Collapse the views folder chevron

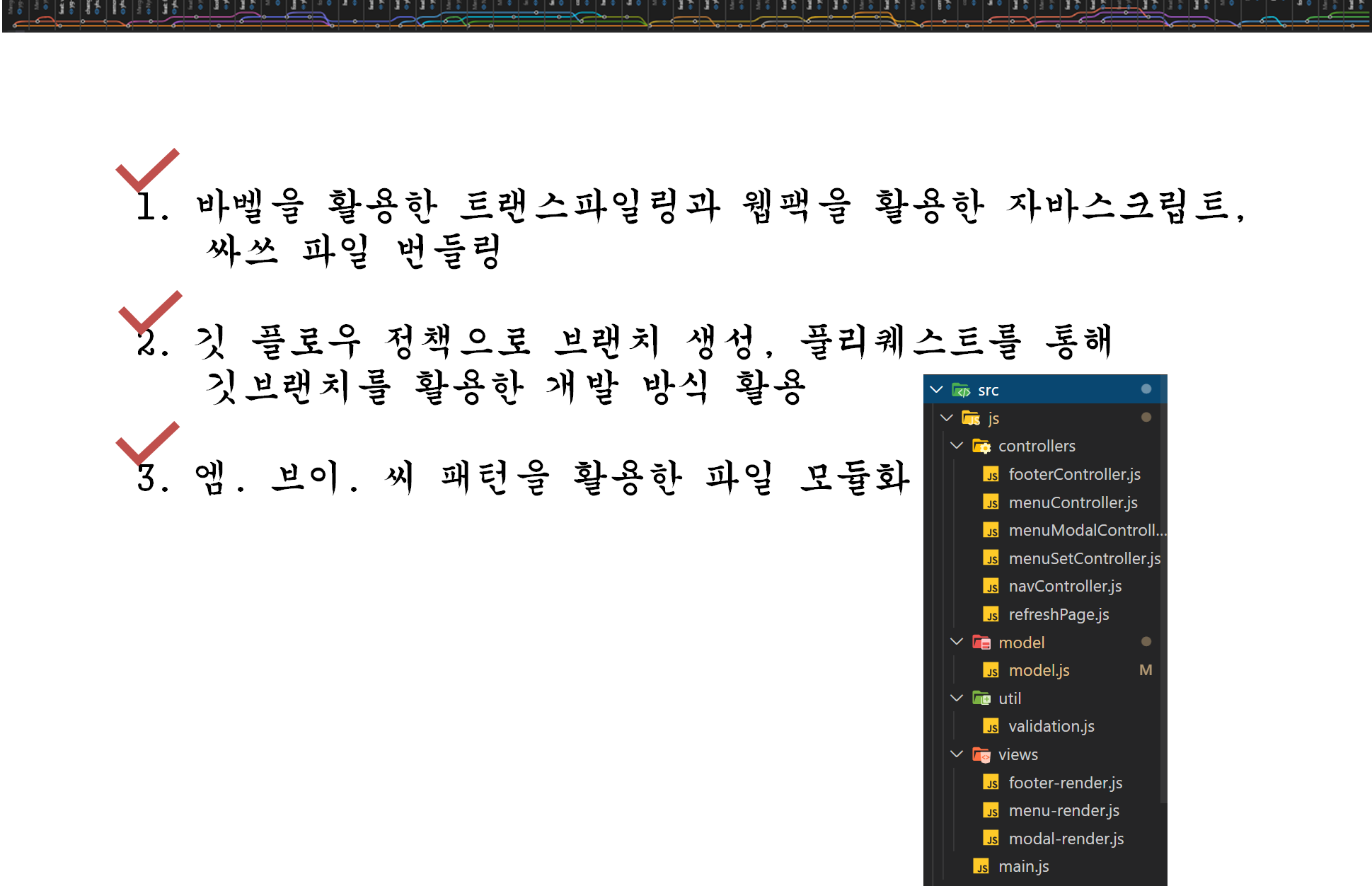point(957,754)
